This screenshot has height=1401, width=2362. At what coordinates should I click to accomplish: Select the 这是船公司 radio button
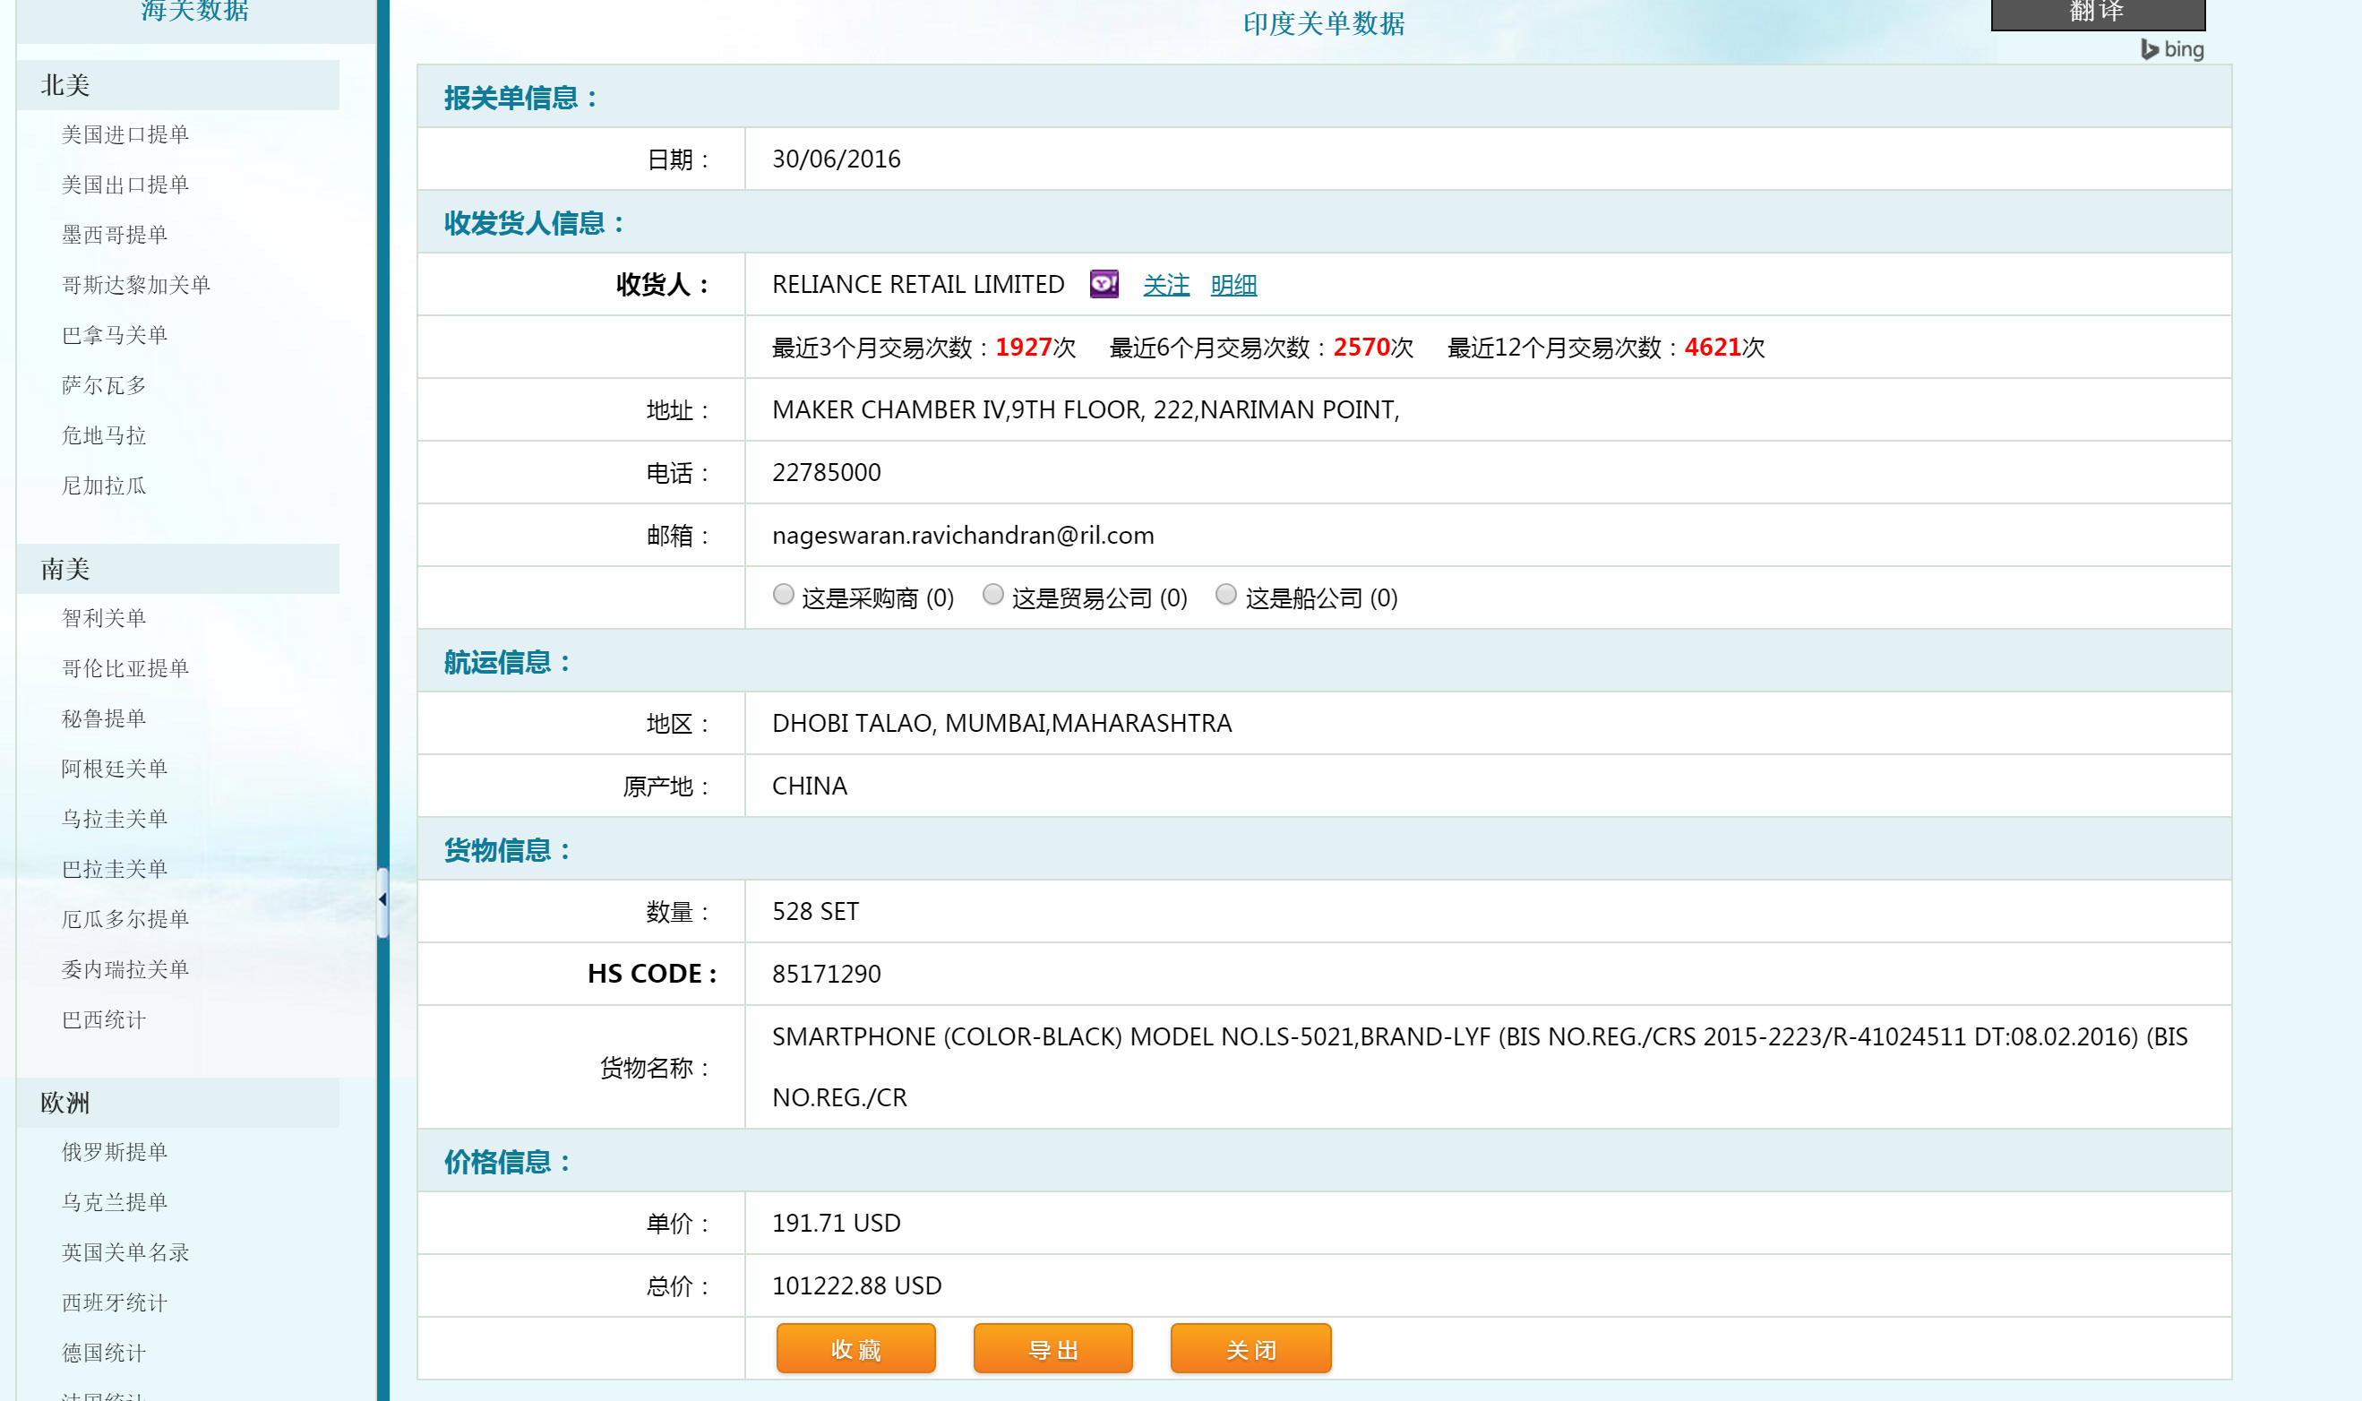point(1225,595)
